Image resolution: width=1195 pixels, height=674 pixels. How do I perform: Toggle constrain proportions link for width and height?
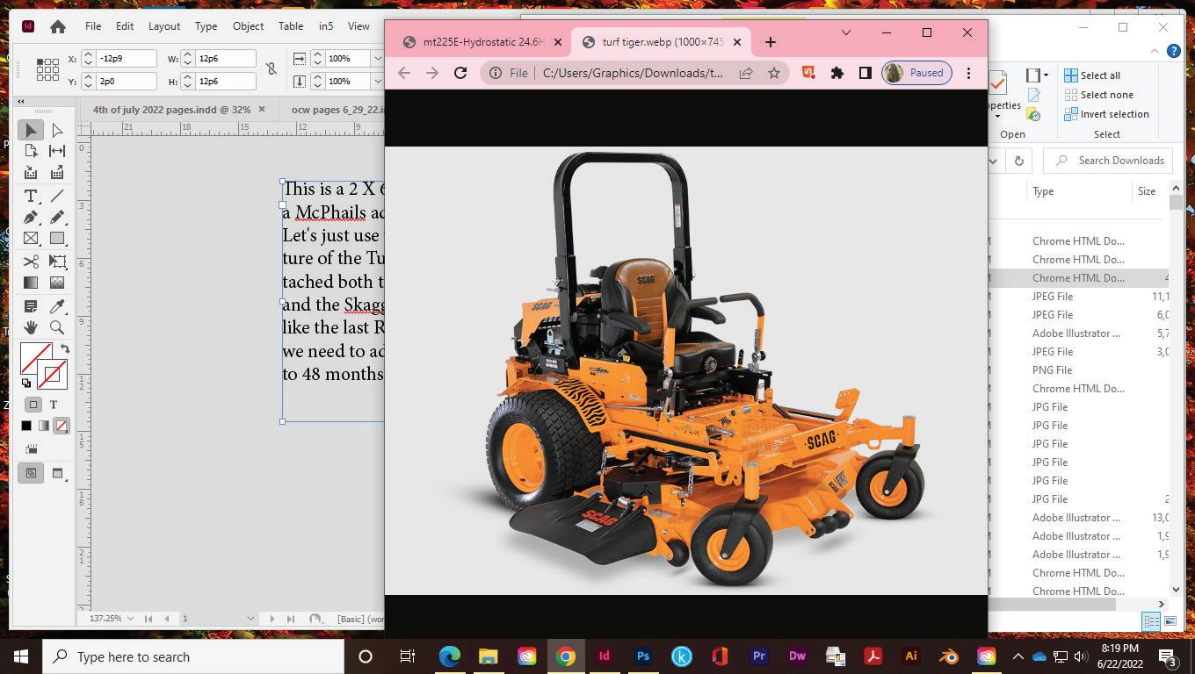(x=272, y=69)
